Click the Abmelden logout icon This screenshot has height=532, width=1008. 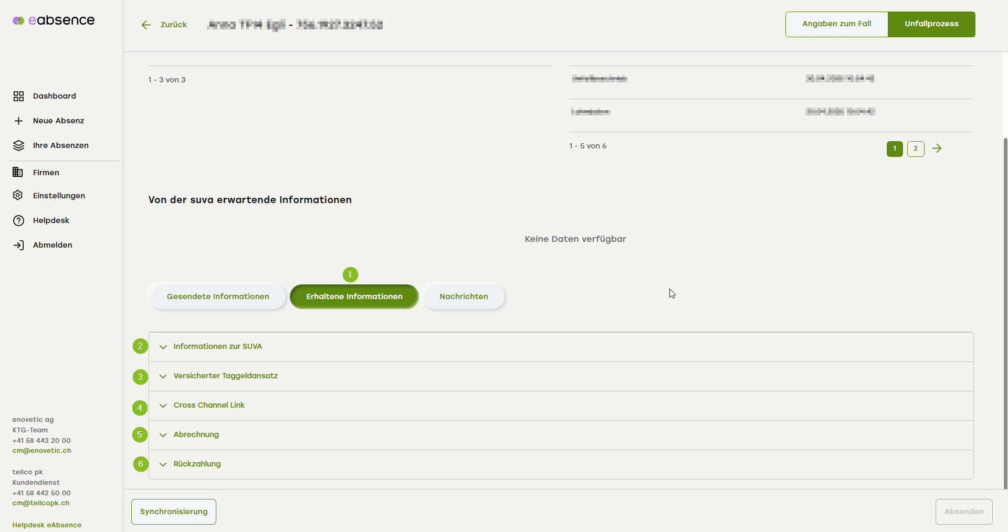pyautogui.click(x=18, y=245)
